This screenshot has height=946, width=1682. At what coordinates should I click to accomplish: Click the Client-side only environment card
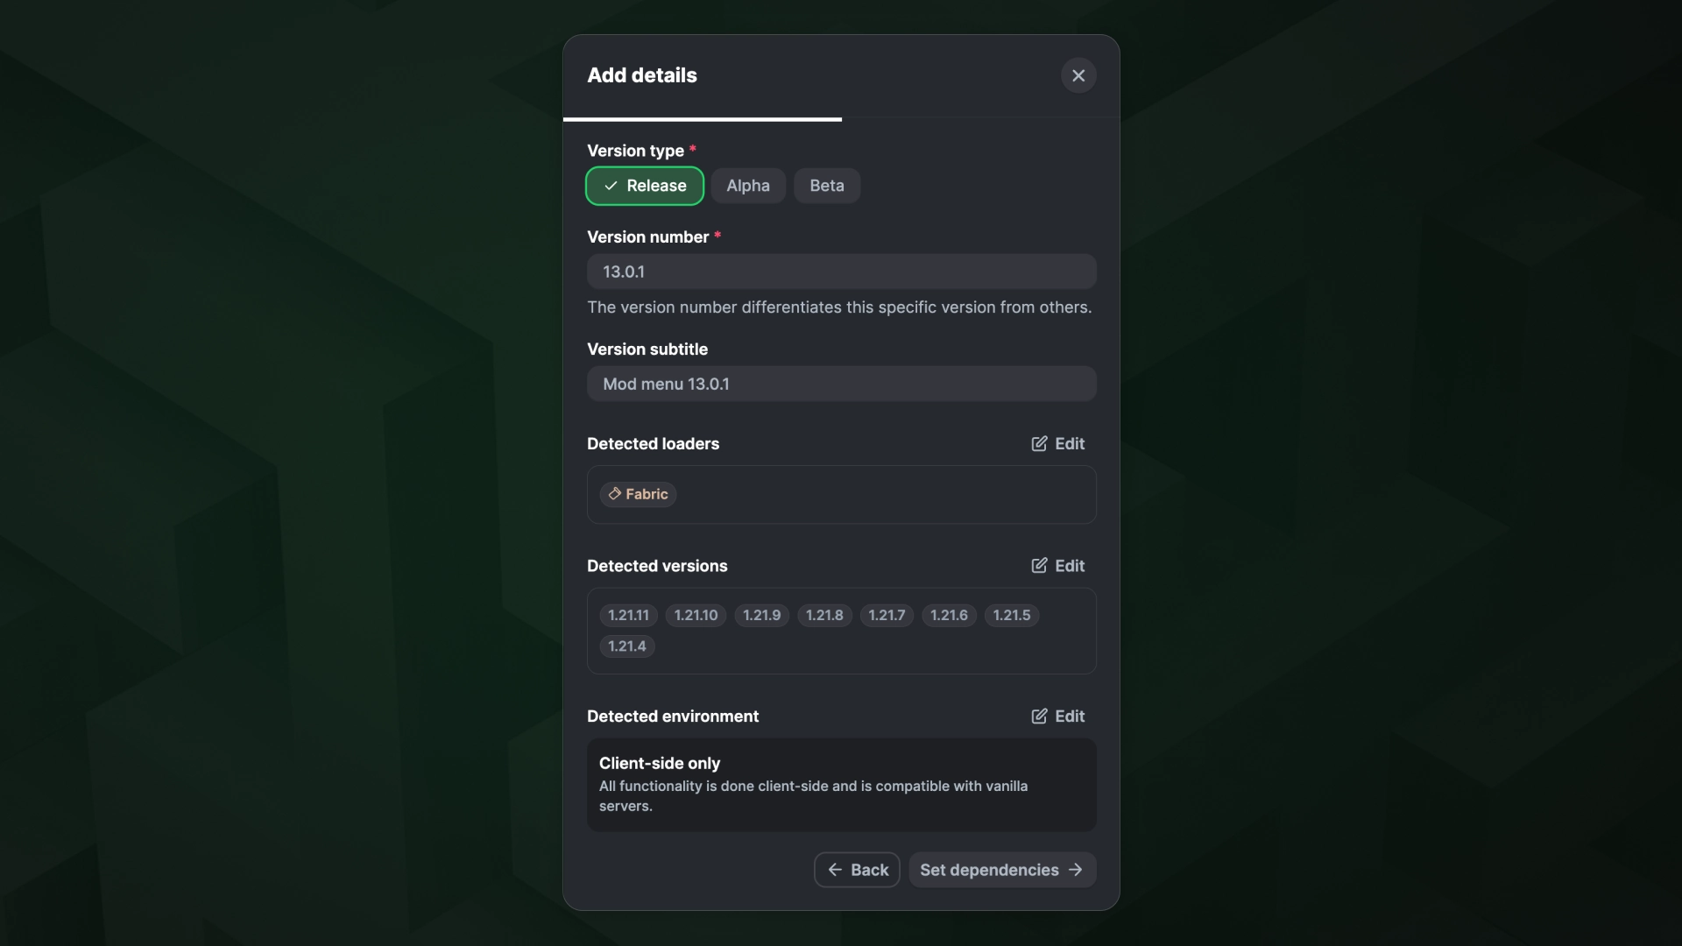(841, 784)
